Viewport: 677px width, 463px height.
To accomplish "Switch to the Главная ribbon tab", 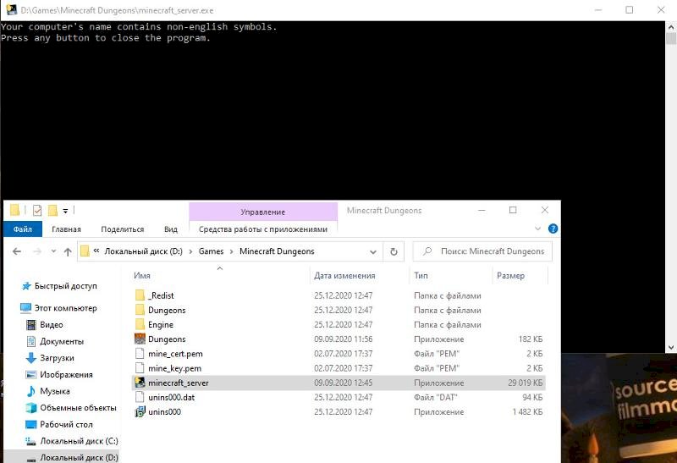I will [x=66, y=229].
